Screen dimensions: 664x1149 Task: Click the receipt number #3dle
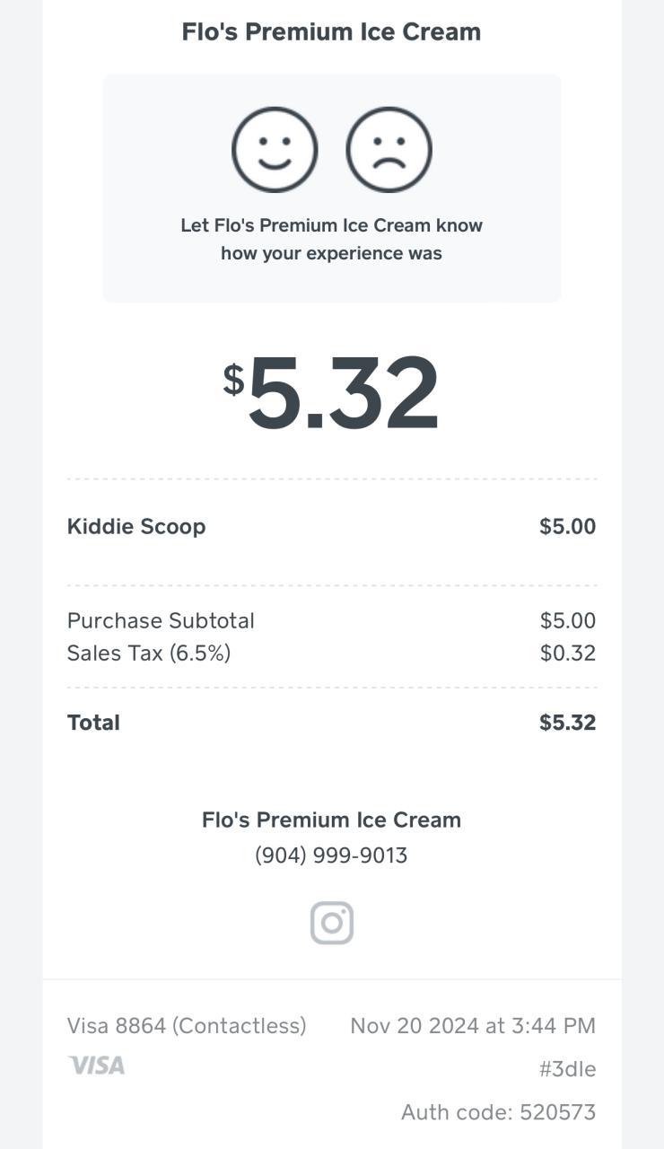click(x=567, y=1069)
